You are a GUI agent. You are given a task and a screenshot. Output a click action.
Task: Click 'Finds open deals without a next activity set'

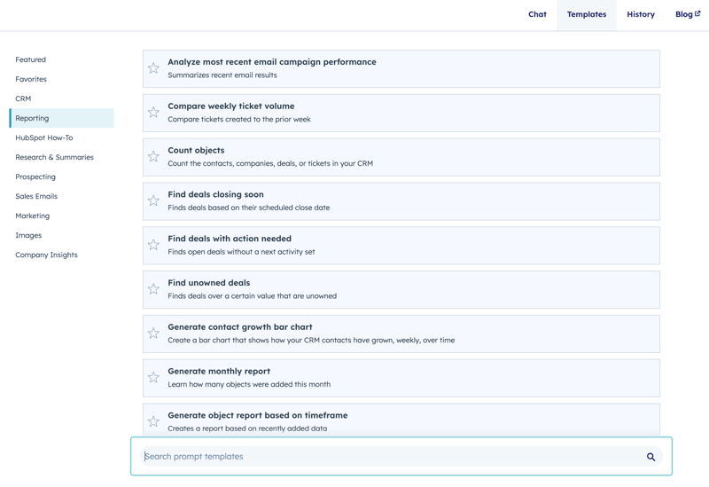click(x=241, y=252)
